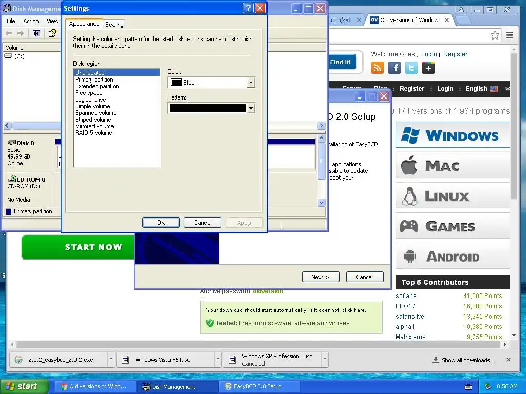Click Back arrow in Disk Management toolbar
This screenshot has width=526, height=394.
coord(9,33)
